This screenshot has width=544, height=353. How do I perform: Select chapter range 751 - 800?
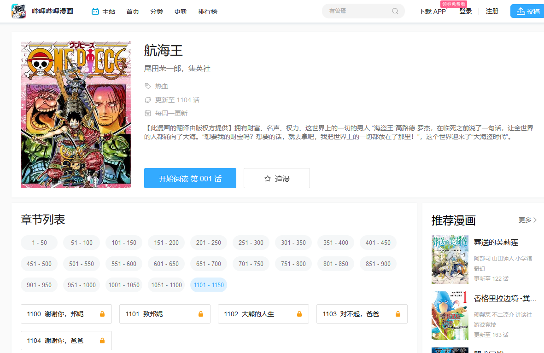(x=293, y=264)
